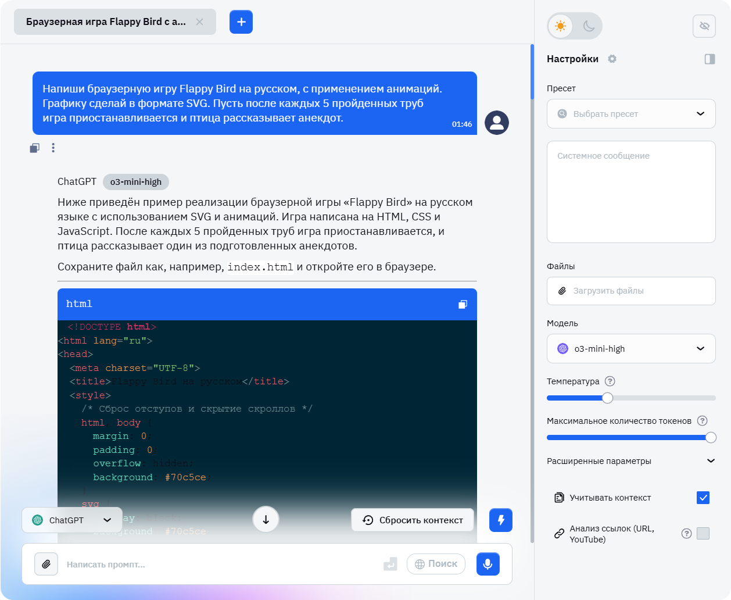Click the link icon beside Анализ ссылок
The width and height of the screenshot is (731, 600).
559,534
